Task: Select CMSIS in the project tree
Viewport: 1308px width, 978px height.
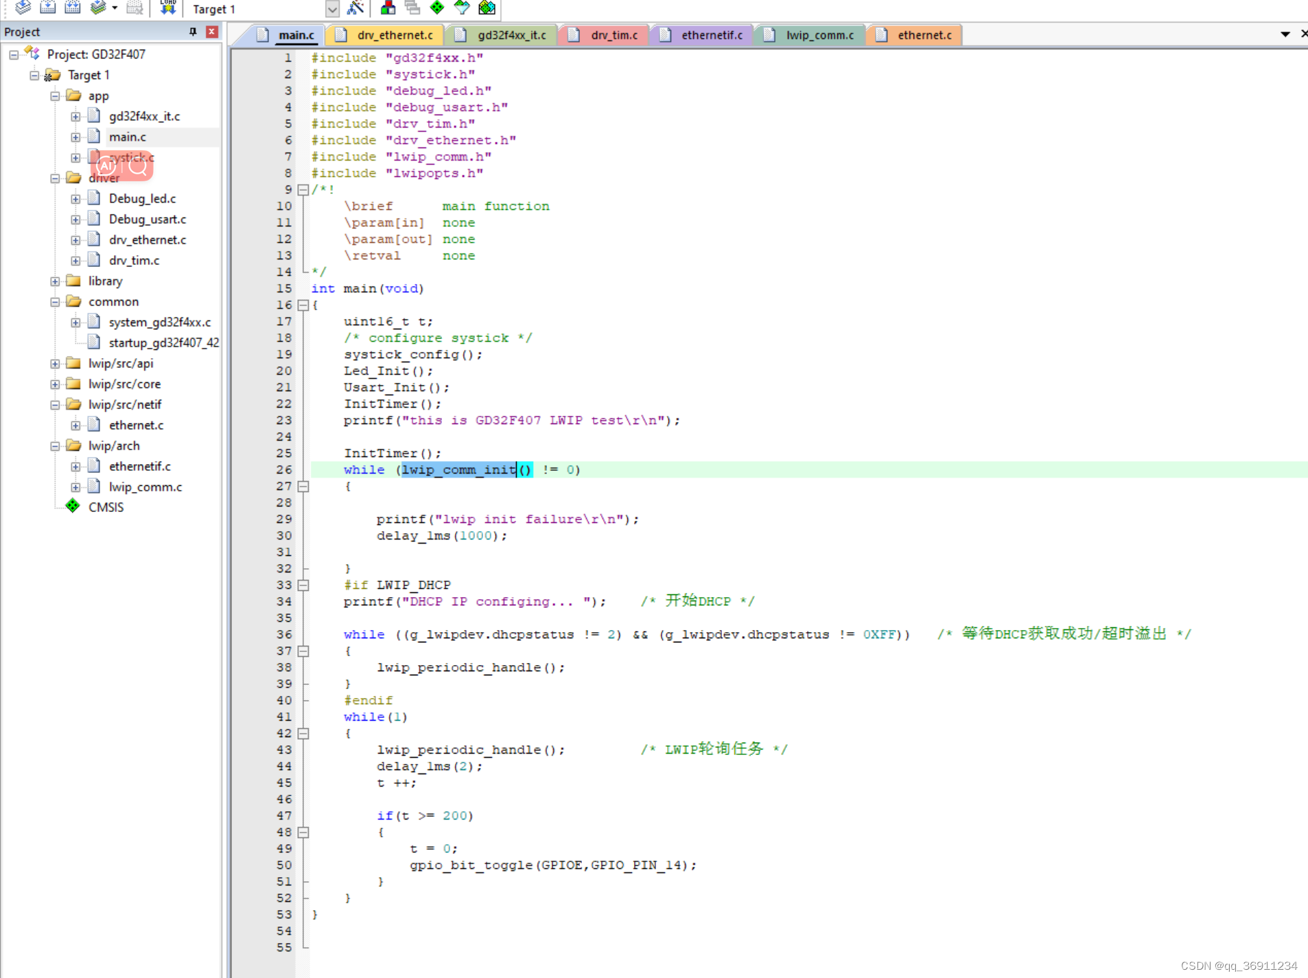Action: (x=106, y=507)
